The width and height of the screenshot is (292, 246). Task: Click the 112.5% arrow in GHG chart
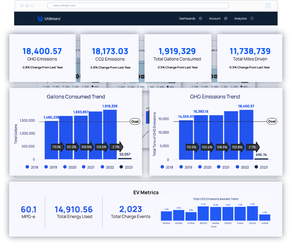(192, 147)
